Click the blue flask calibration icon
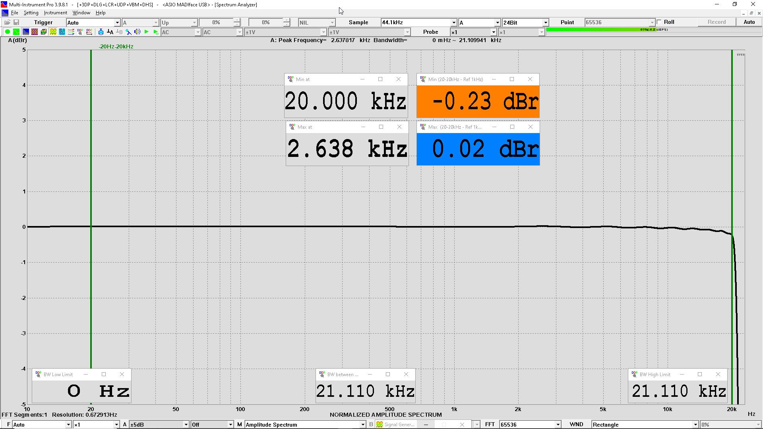The height and width of the screenshot is (429, 763). coord(101,32)
